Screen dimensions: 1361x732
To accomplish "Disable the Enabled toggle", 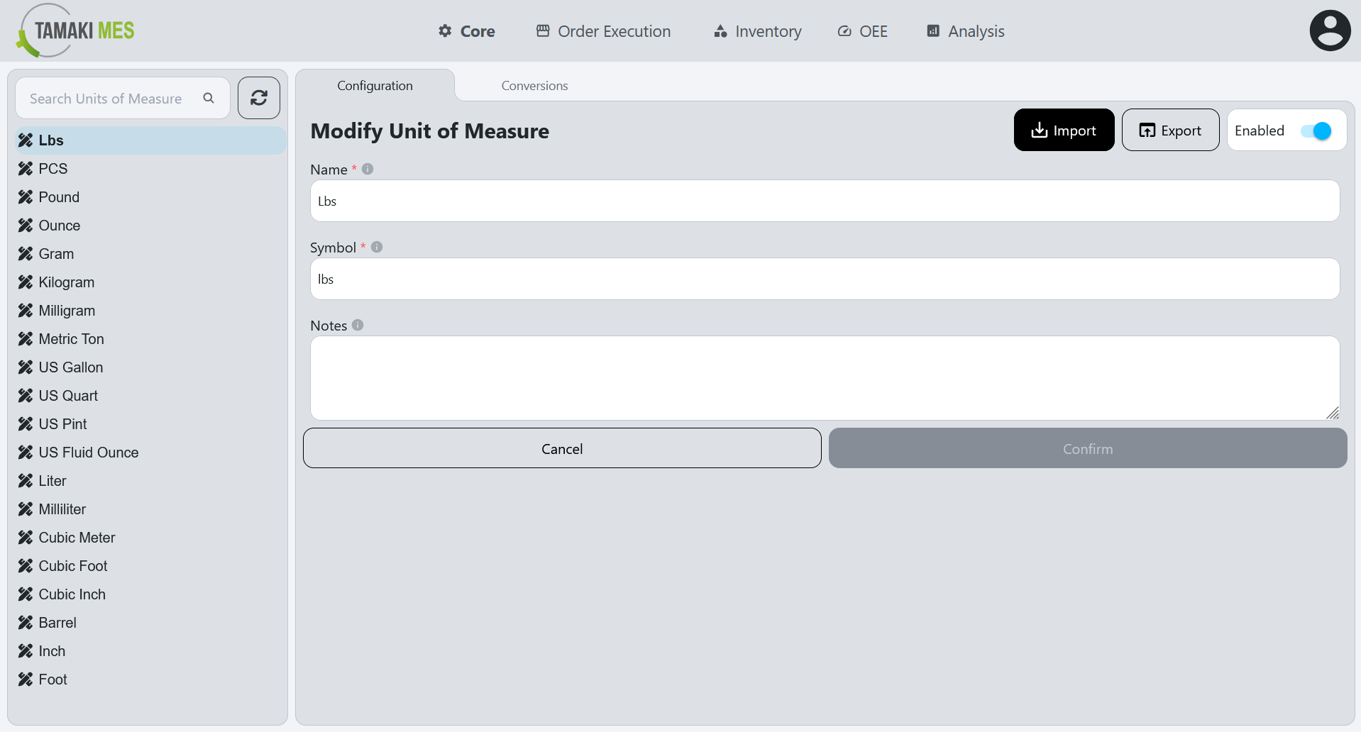I will 1317,131.
